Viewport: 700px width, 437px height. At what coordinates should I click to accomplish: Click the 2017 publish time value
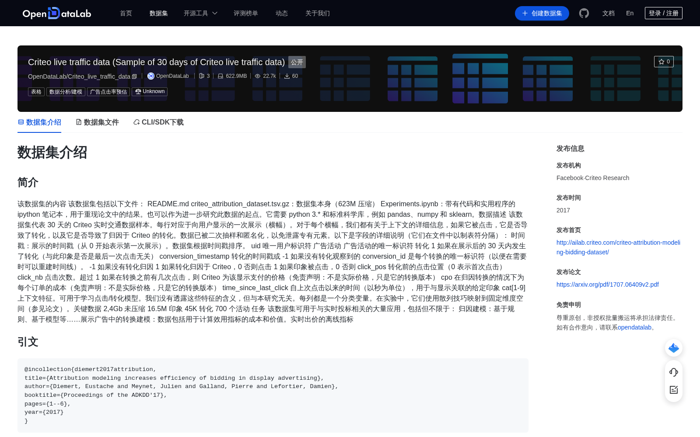point(563,210)
